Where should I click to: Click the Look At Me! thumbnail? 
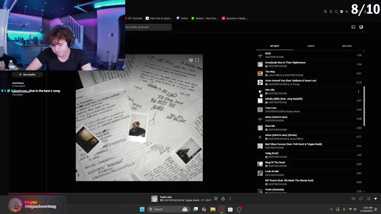point(260,173)
